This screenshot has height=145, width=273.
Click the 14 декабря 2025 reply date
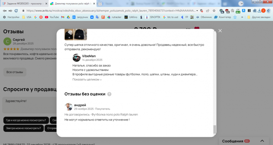92,60
